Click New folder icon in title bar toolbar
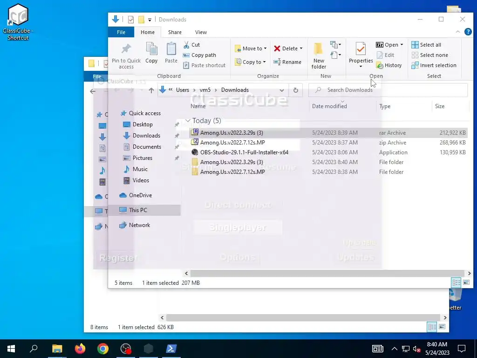 point(141,20)
